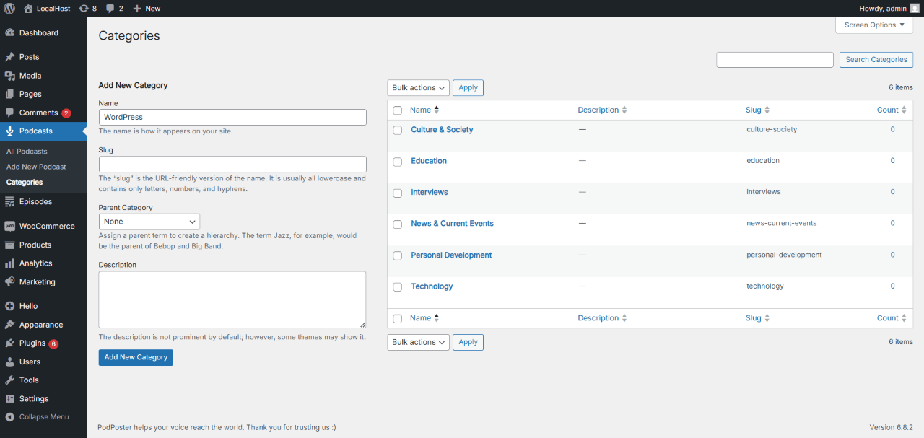Check the Technology category checkbox
The height and width of the screenshot is (438, 924).
pos(397,286)
